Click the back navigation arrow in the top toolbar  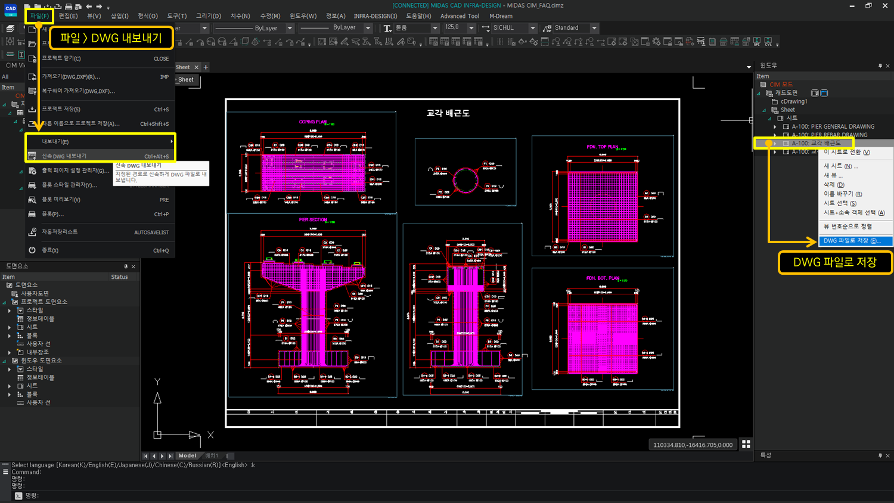[89, 6]
